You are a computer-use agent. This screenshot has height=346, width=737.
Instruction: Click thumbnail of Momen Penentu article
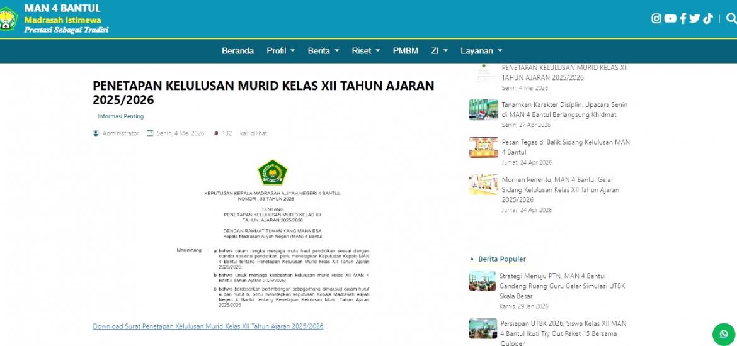(x=483, y=184)
